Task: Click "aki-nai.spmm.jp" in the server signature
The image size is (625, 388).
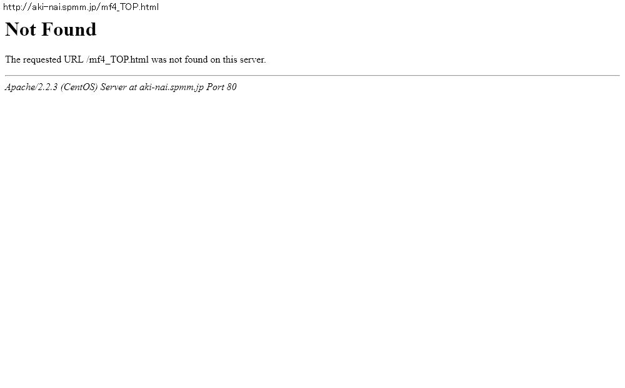Action: (171, 87)
